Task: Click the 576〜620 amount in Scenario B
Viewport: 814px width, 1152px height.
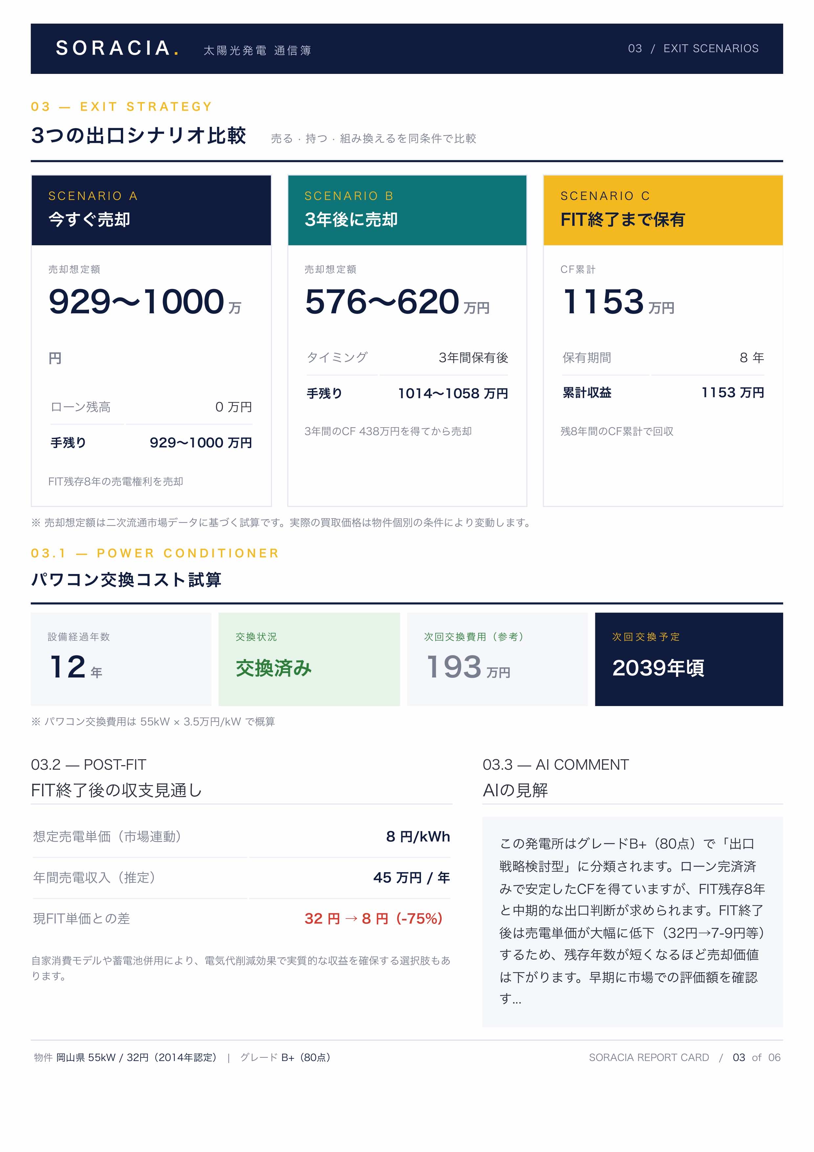Action: coord(382,301)
